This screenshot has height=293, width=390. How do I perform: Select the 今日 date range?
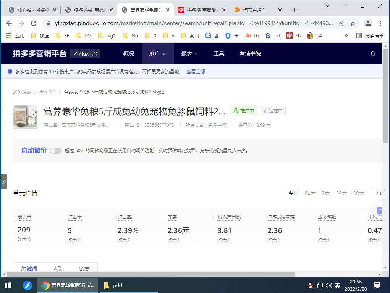[293, 193]
